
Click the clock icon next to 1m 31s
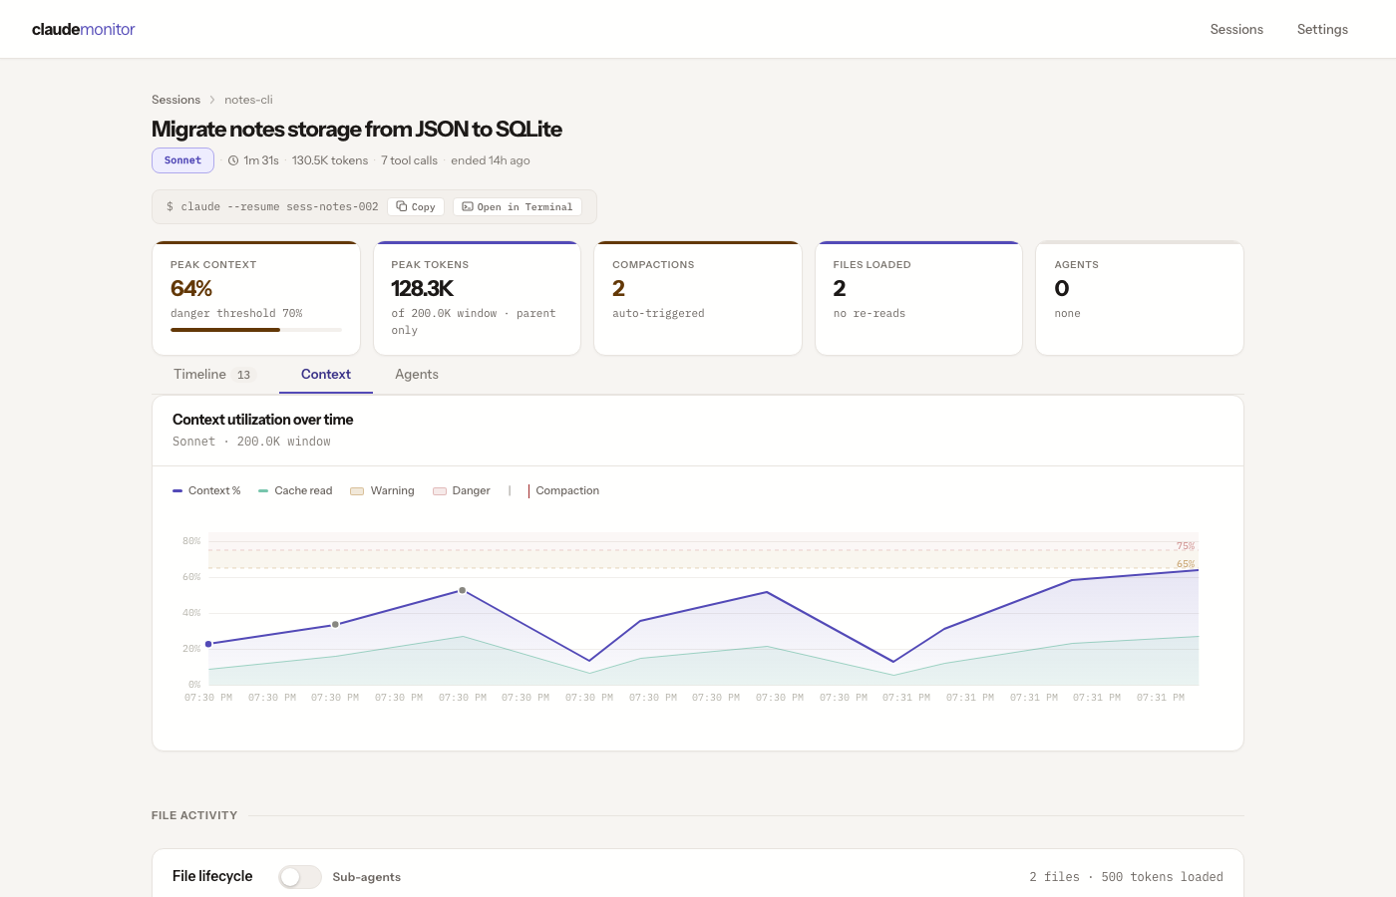pos(233,160)
